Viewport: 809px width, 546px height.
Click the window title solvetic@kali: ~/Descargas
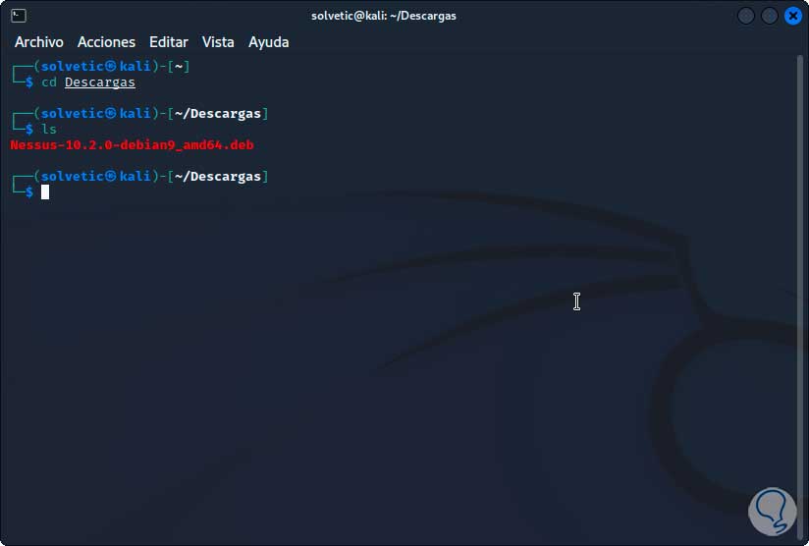pyautogui.click(x=383, y=16)
